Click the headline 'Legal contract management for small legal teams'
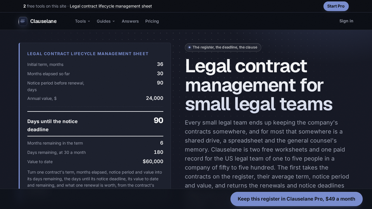This screenshot has width=372, height=209. pyautogui.click(x=258, y=85)
